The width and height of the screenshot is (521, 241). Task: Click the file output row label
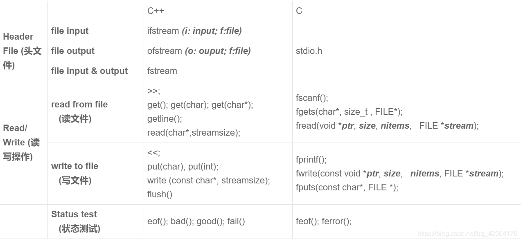[73, 51]
